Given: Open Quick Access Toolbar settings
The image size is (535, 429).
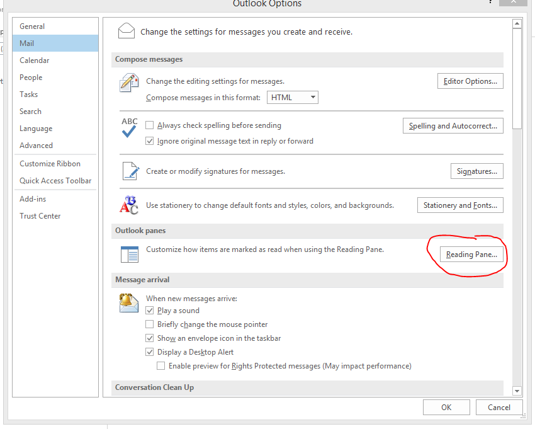Looking at the screenshot, I should pos(55,181).
